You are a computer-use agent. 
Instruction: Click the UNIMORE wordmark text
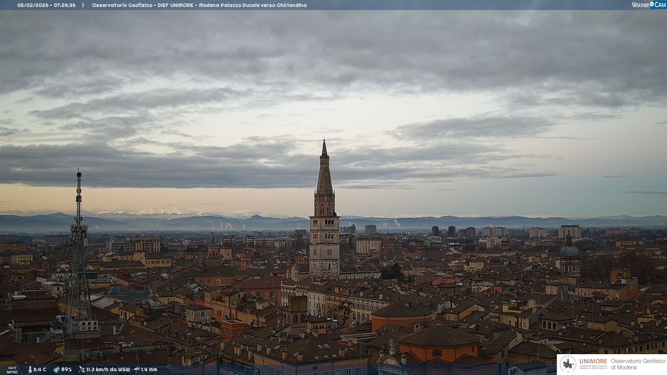tap(593, 361)
